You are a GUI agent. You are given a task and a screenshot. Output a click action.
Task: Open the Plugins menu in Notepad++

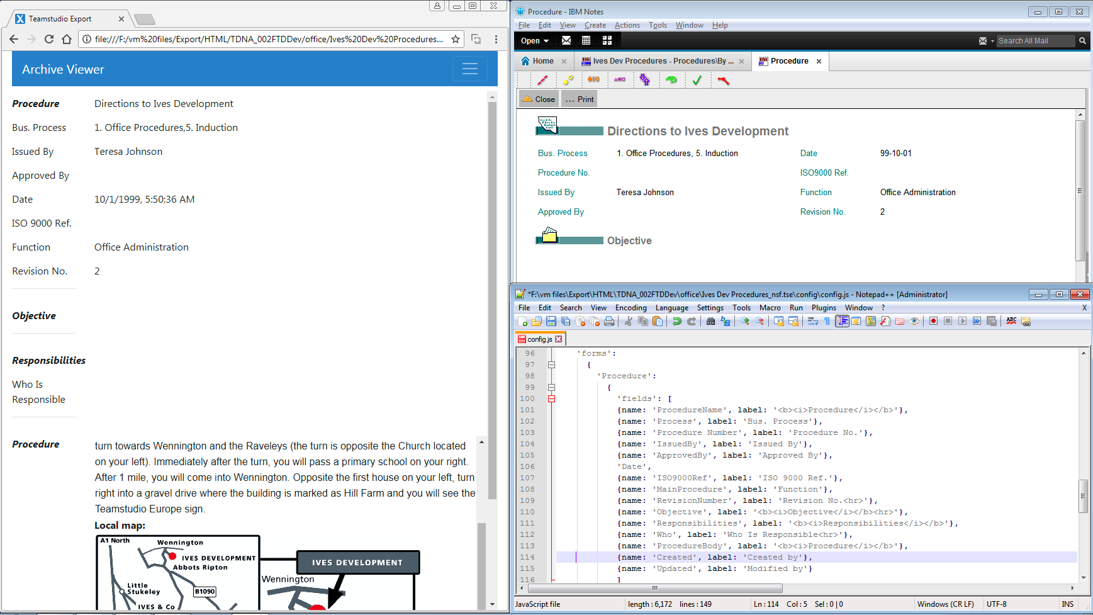[824, 308]
